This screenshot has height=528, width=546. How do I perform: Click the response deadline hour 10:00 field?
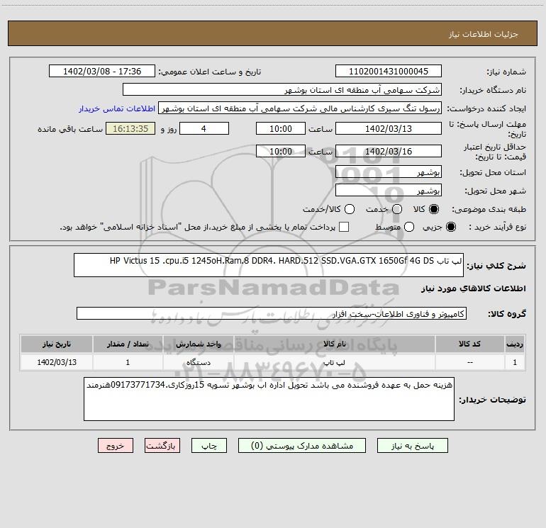point(281,129)
